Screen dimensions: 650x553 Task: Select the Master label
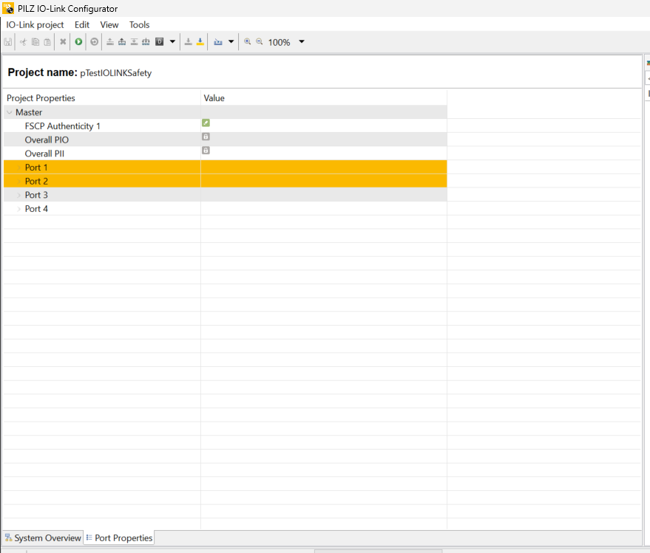pos(29,112)
